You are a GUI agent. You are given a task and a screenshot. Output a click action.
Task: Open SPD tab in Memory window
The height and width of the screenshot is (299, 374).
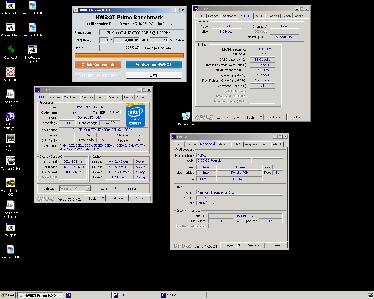click(x=259, y=16)
